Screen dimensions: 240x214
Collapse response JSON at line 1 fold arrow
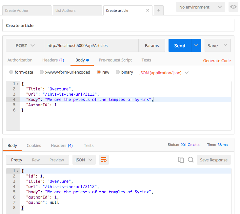18,171
